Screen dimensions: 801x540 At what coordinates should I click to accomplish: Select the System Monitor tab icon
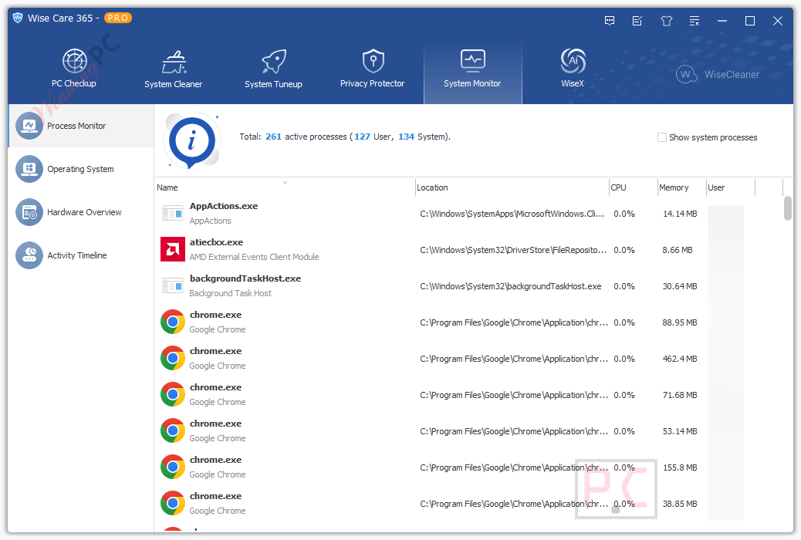click(x=472, y=60)
